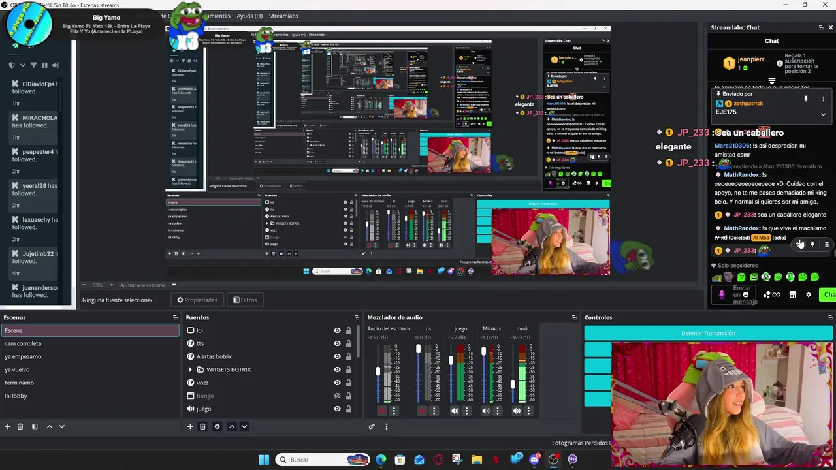Image resolution: width=836 pixels, height=470 pixels.
Task: Toggle visibility of tts source
Action: [337, 343]
